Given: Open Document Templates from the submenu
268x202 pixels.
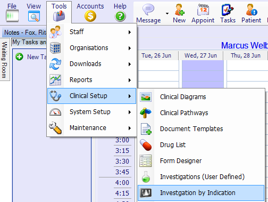Looking at the screenshot, I should (201, 129).
